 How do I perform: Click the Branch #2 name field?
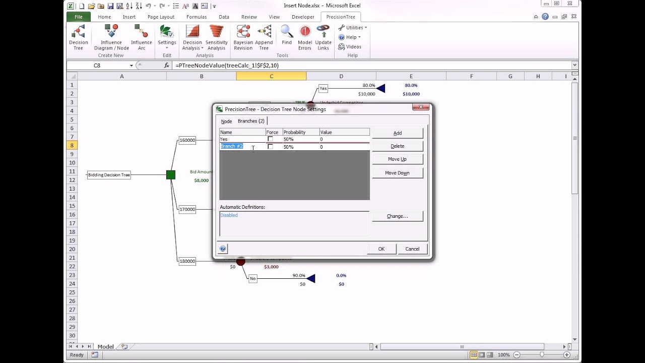(x=242, y=147)
